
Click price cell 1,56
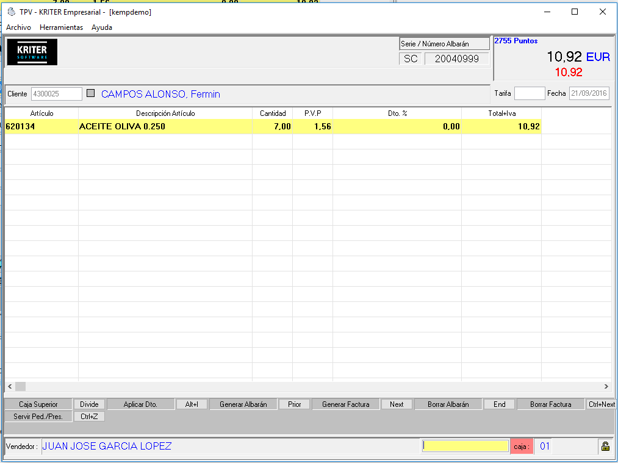(x=312, y=126)
